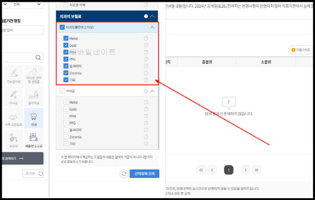Go to next page with › button
The width and height of the screenshot is (315, 200).
(x=246, y=170)
